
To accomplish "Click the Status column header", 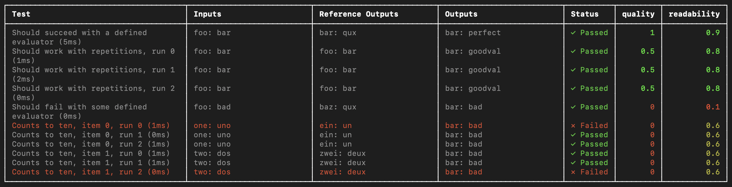I will tap(585, 14).
